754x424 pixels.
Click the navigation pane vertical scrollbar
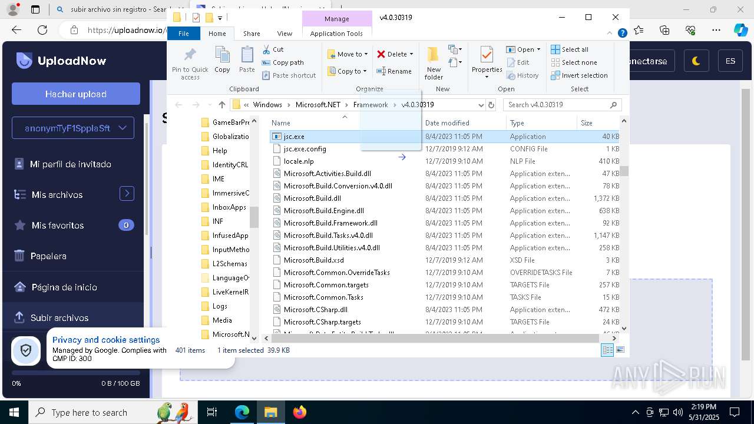[254, 218]
